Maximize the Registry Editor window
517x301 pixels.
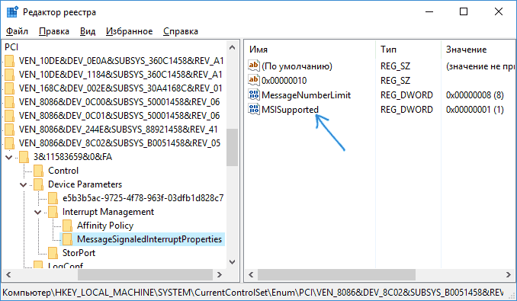(464, 12)
